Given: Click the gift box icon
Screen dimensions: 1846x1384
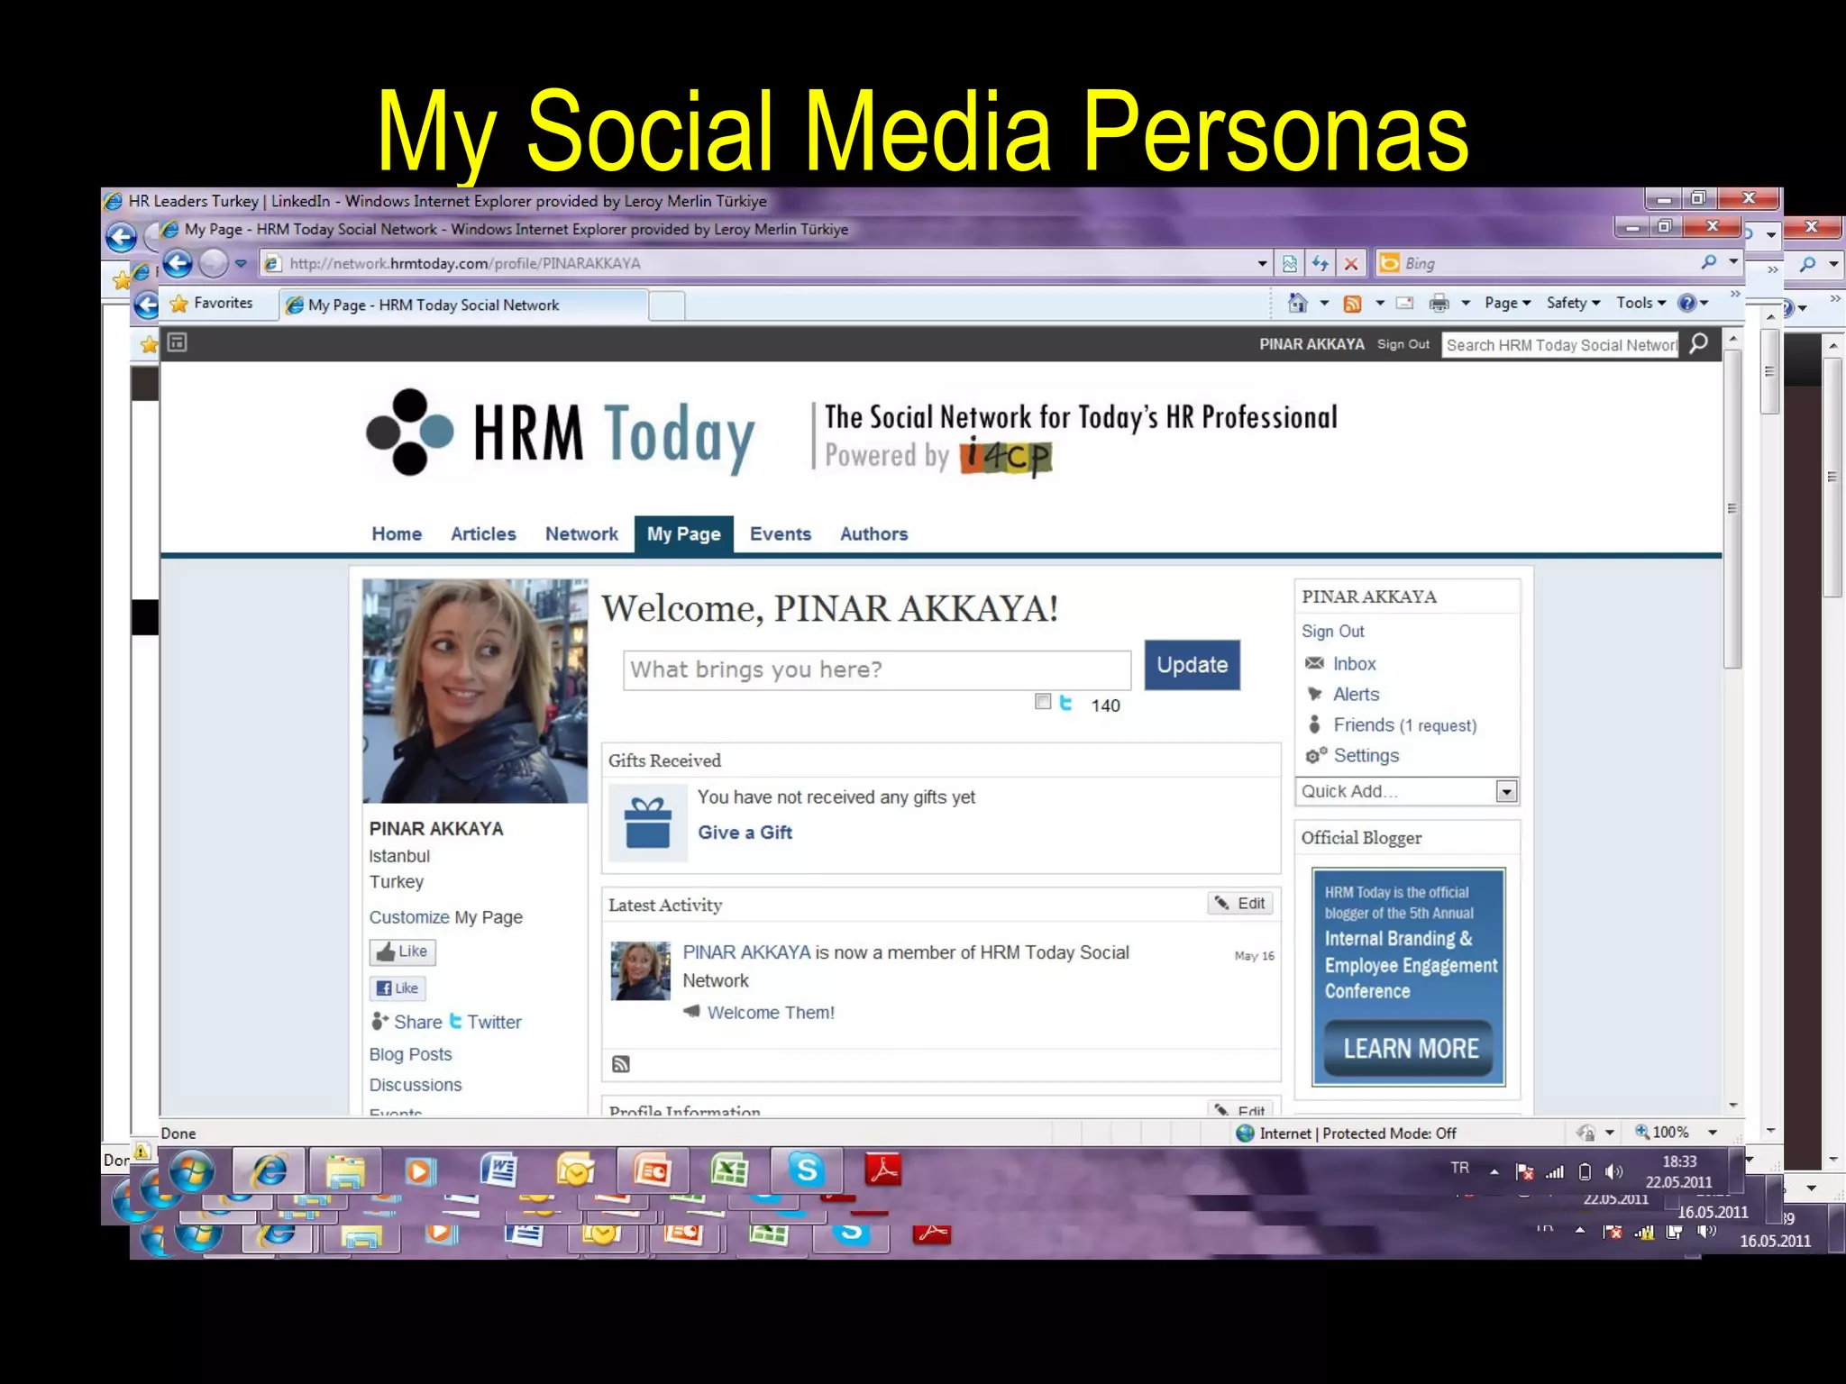Looking at the screenshot, I should click(648, 823).
